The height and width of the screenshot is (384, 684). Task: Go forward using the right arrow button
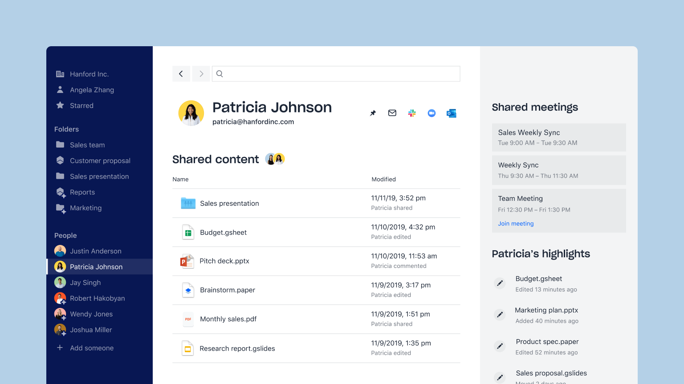coord(201,74)
